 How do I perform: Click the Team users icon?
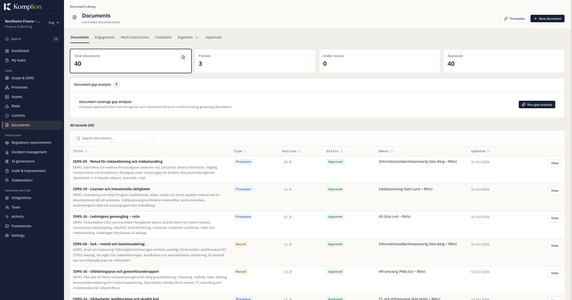click(7, 207)
